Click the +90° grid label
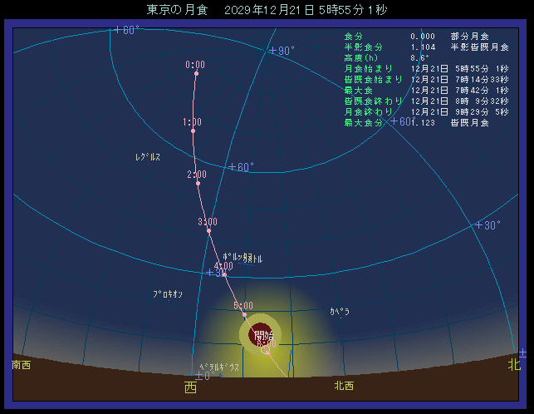534x414 pixels. click(282, 51)
